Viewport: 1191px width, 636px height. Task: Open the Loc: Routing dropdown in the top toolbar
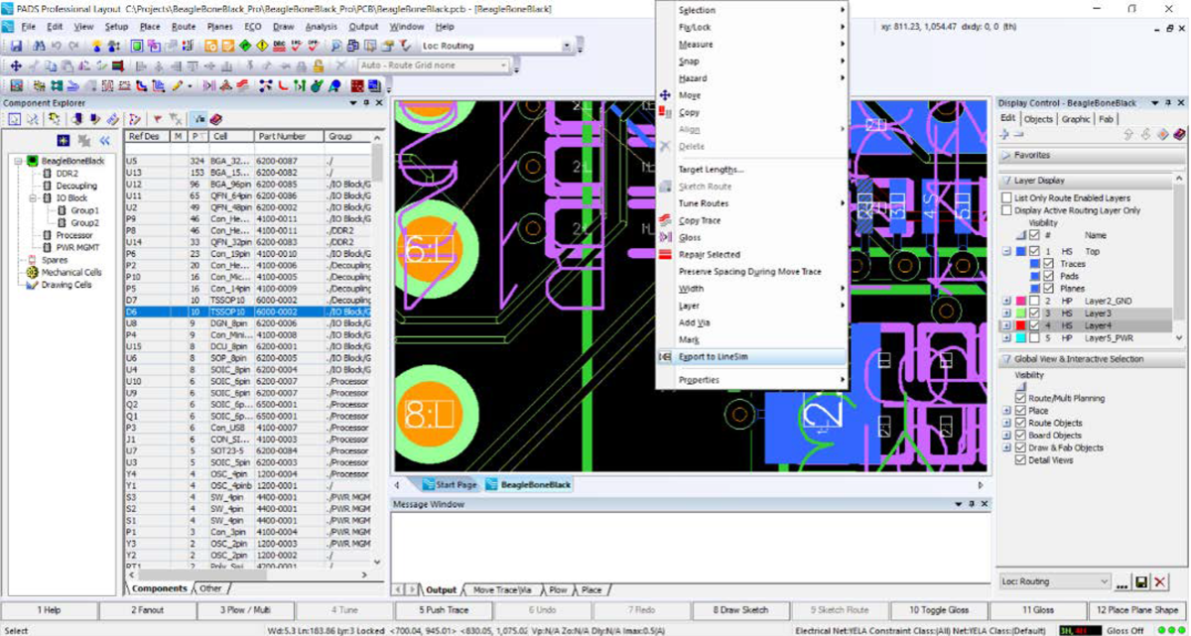[568, 46]
